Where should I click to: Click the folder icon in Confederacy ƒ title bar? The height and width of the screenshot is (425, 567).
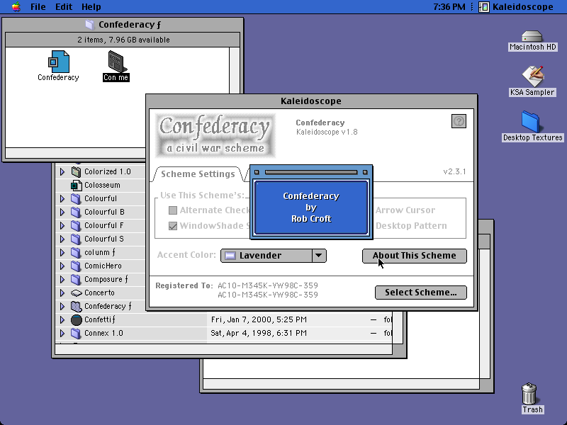(x=90, y=25)
